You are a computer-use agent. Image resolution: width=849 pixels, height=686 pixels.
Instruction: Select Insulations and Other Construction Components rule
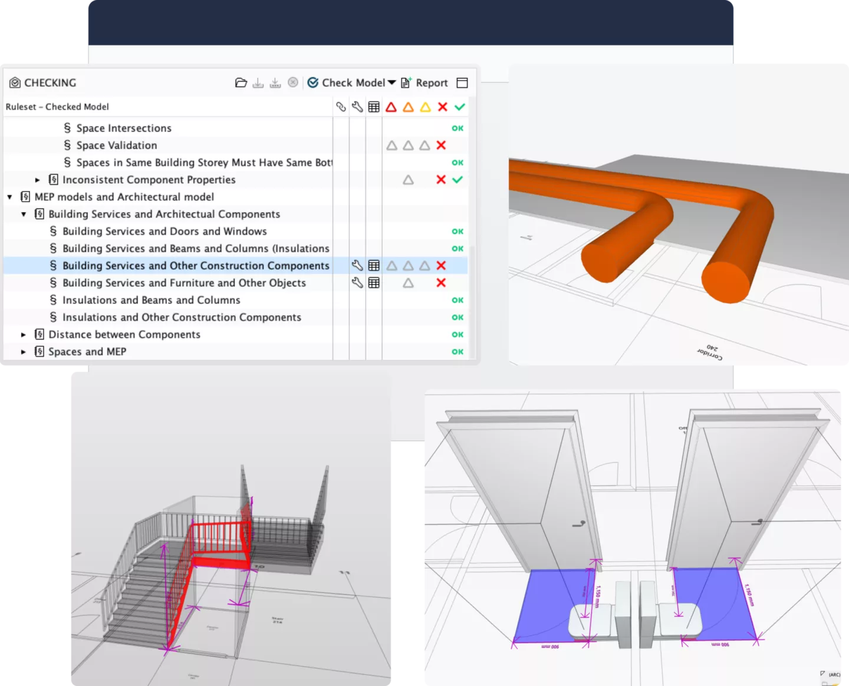(182, 317)
